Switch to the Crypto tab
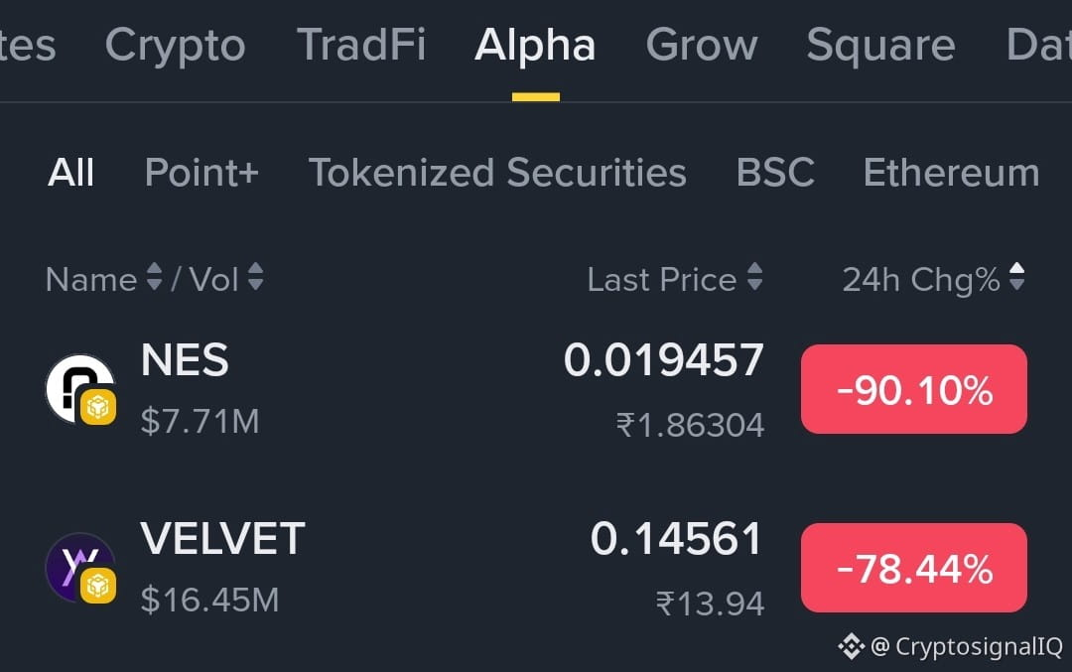The image size is (1072, 672). 175,45
